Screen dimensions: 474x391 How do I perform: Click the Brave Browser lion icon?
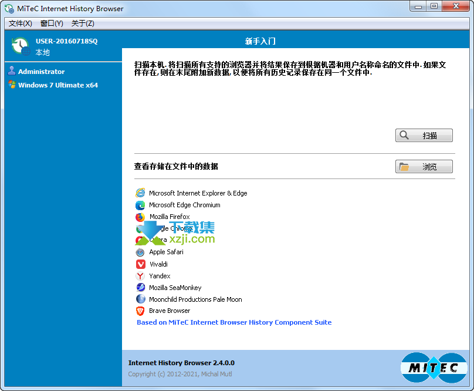140,311
